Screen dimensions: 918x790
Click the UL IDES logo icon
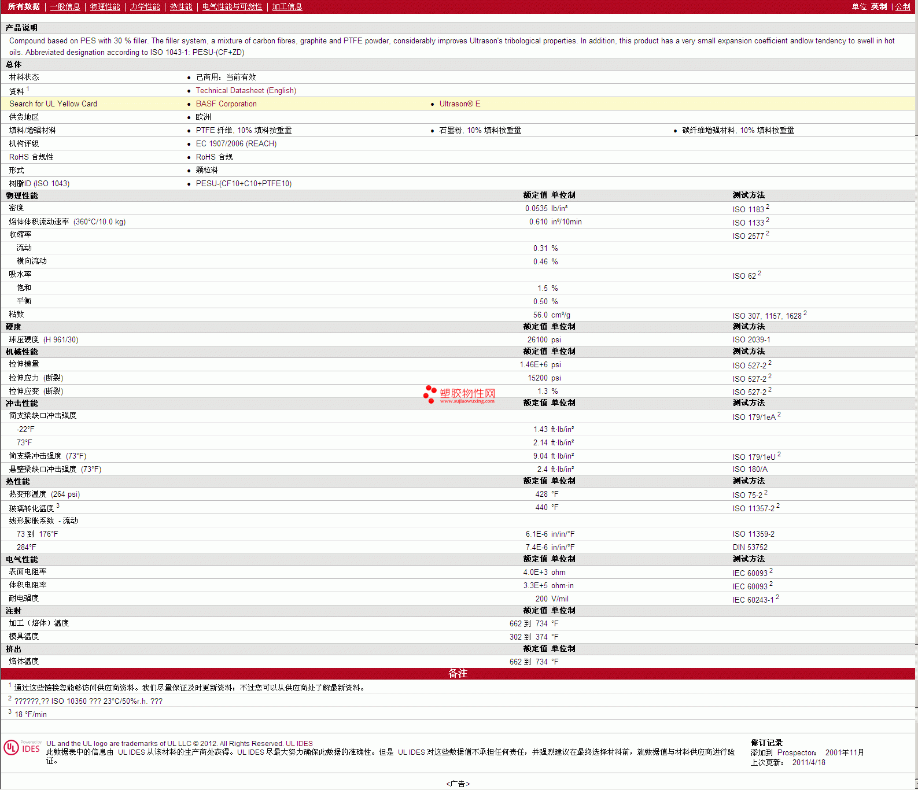pyautogui.click(x=22, y=747)
